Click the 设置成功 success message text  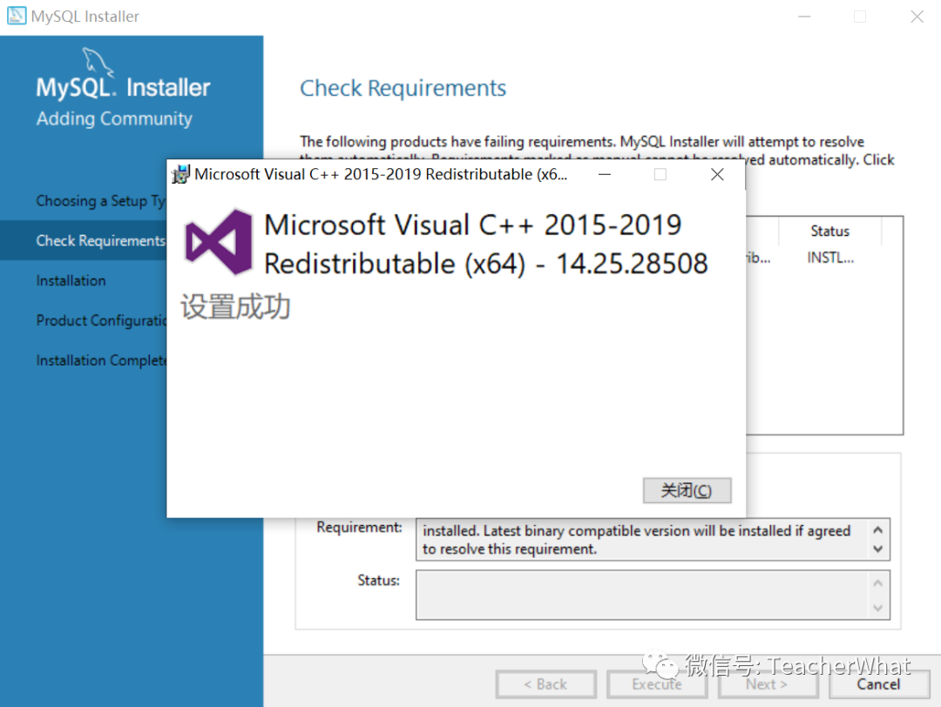click(235, 306)
